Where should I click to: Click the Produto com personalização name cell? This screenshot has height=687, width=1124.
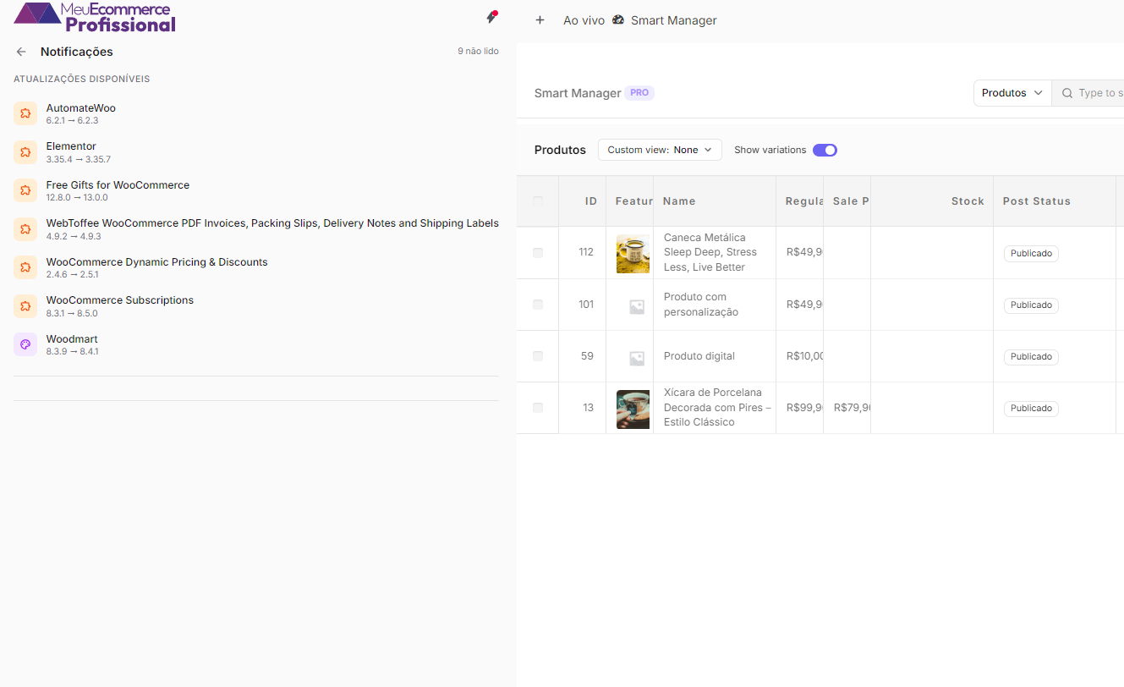point(715,305)
